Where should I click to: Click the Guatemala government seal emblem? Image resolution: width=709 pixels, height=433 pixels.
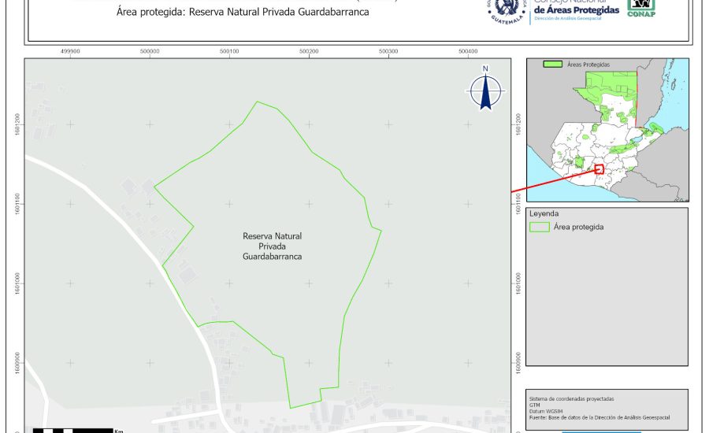(x=506, y=10)
